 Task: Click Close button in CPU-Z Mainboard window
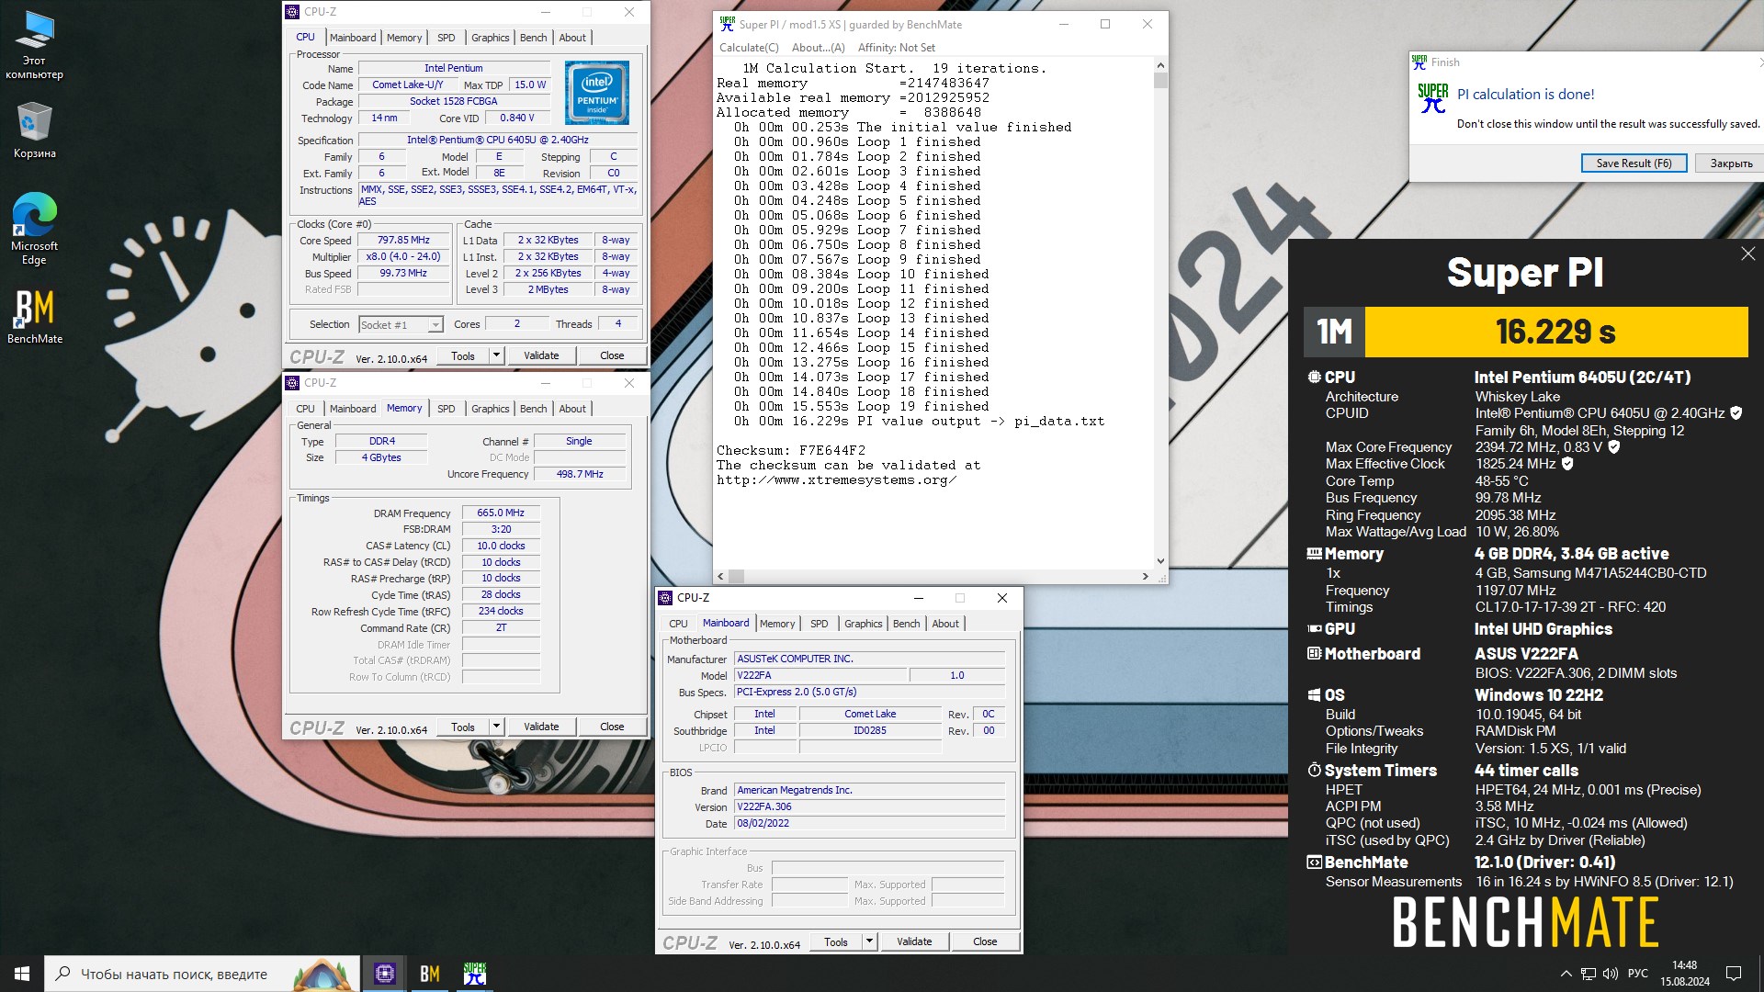(985, 941)
